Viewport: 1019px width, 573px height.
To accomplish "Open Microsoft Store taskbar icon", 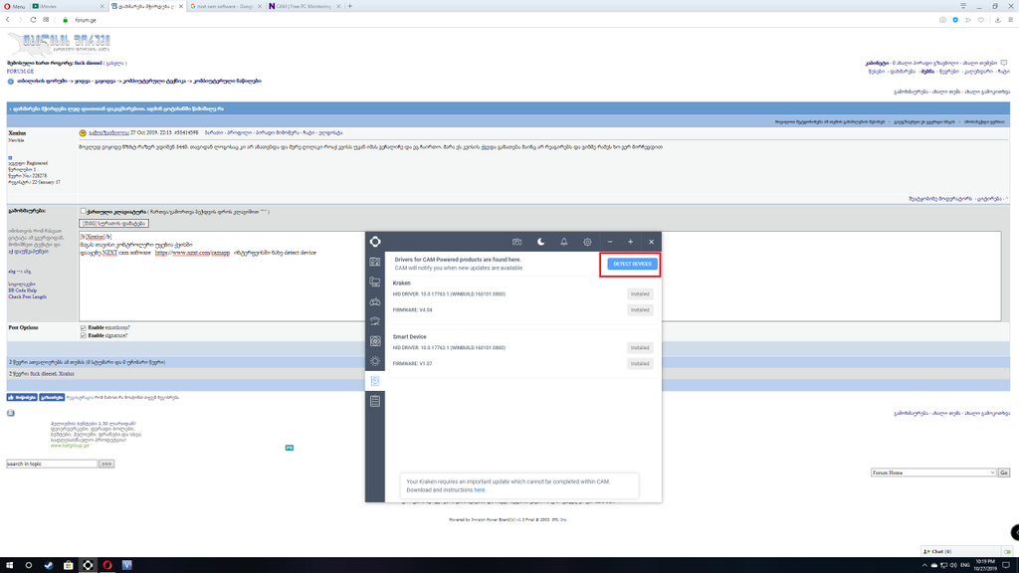I will 68,565.
